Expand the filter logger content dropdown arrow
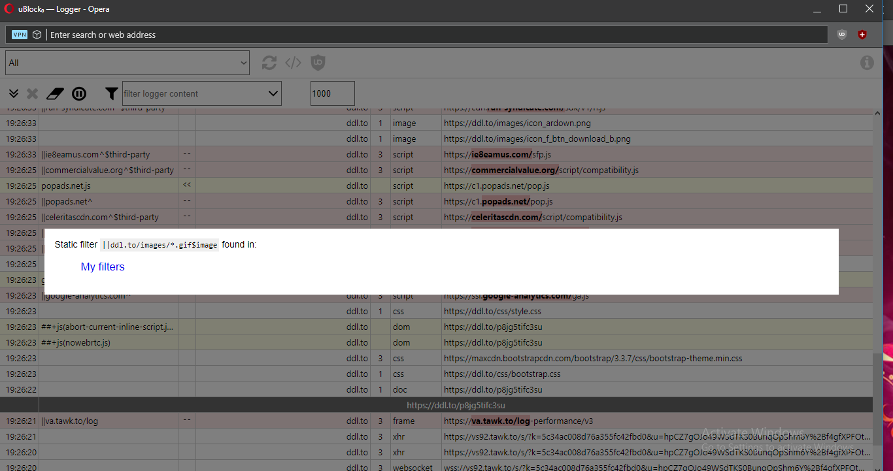893x471 pixels. pos(273,93)
